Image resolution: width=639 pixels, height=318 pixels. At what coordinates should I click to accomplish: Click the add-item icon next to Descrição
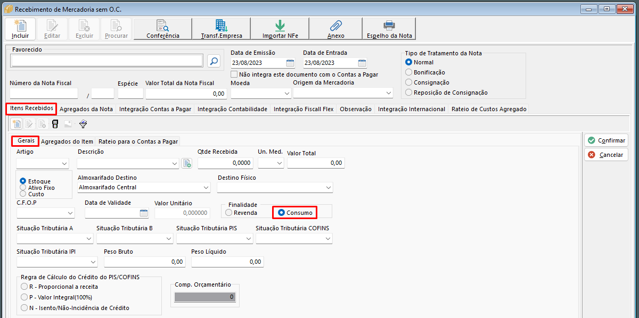(186, 163)
